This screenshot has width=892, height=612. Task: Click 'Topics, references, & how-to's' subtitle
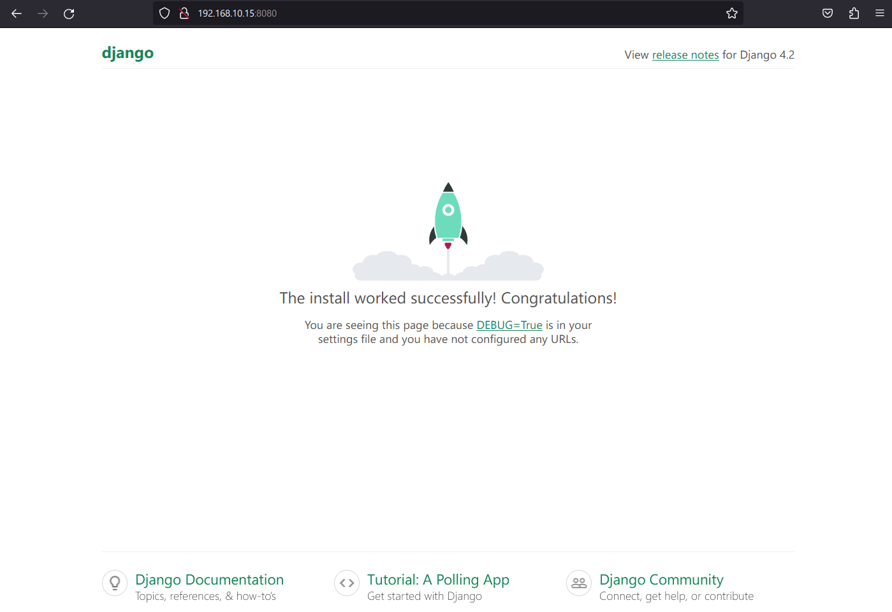(205, 596)
